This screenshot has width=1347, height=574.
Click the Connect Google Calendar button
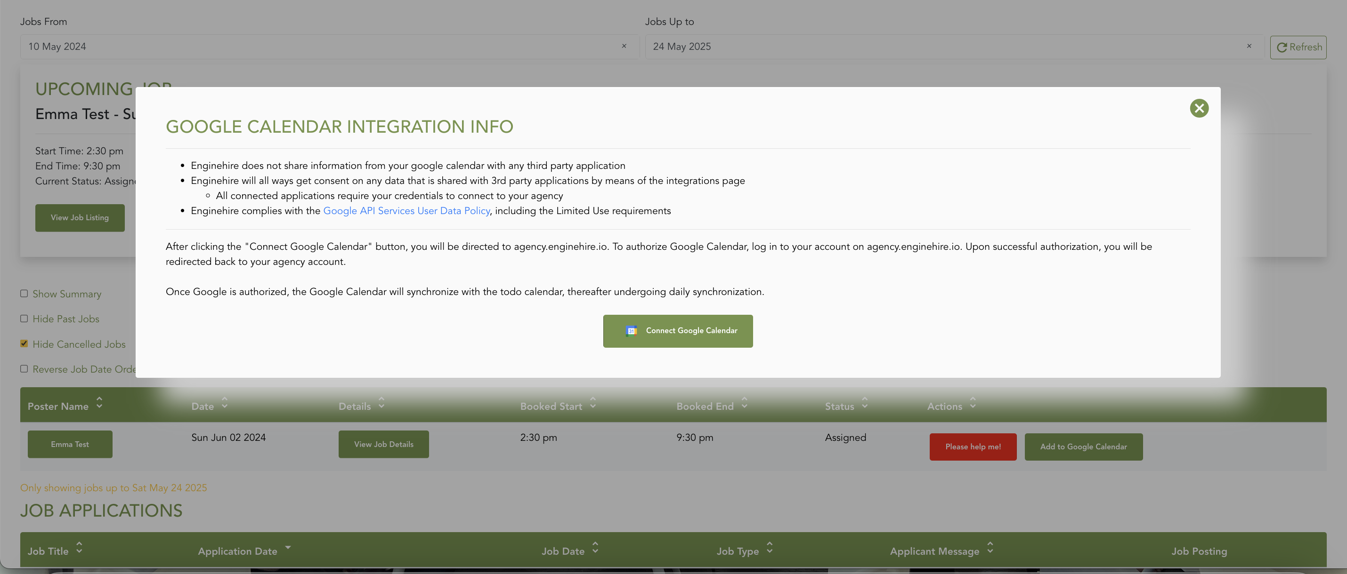tap(678, 331)
